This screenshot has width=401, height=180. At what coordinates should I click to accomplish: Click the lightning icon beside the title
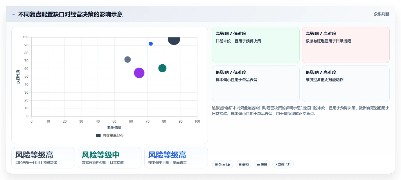[14, 14]
